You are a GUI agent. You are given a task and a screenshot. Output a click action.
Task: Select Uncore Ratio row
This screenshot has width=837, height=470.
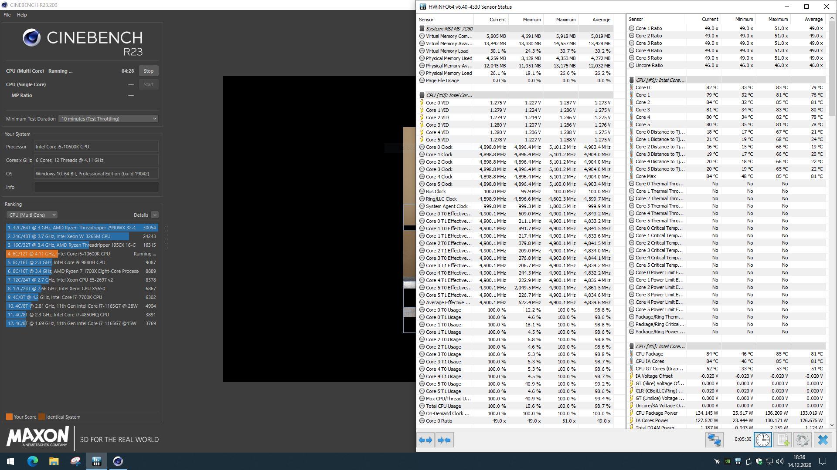pos(726,65)
